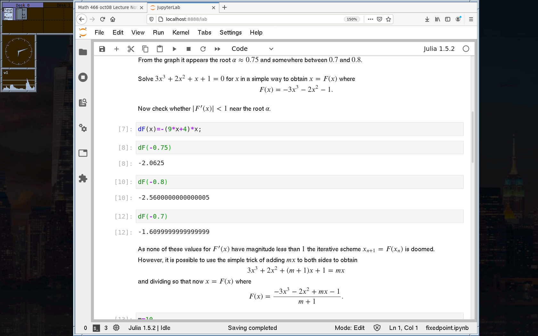Viewport: 538px width, 336px height.
Task: Open the Kernel menu
Action: (181, 32)
